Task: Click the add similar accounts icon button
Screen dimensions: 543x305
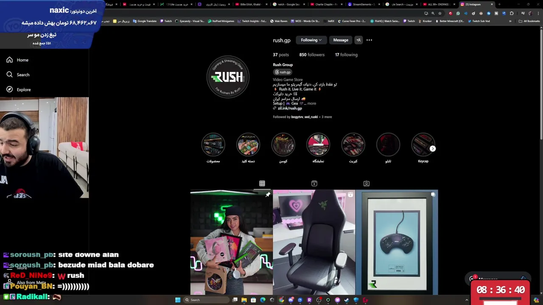Action: [358, 40]
